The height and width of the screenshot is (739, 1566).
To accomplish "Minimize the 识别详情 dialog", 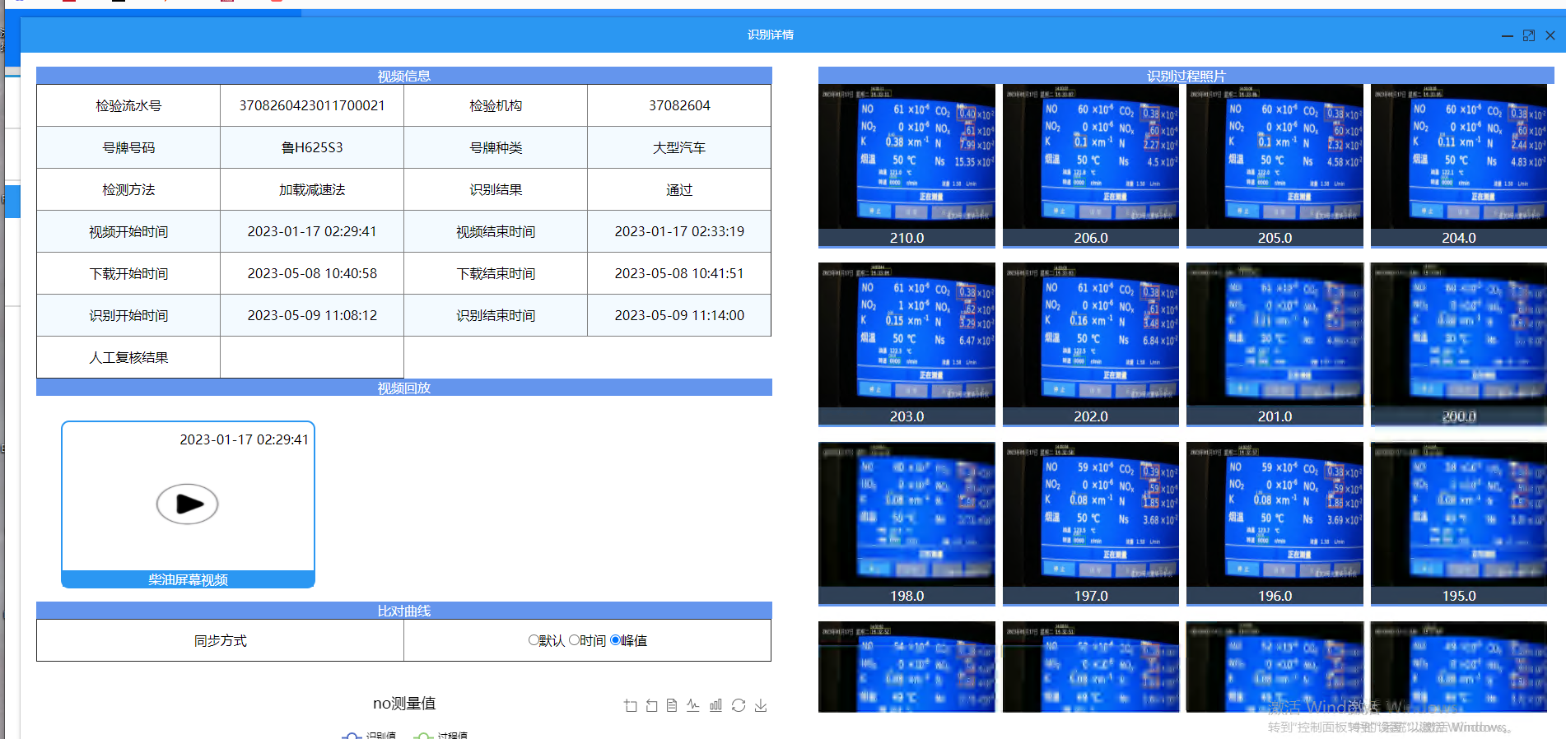I will pyautogui.click(x=1508, y=35).
